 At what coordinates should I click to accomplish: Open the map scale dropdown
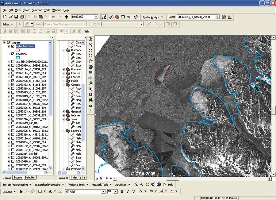pyautogui.click(x=96, y=17)
